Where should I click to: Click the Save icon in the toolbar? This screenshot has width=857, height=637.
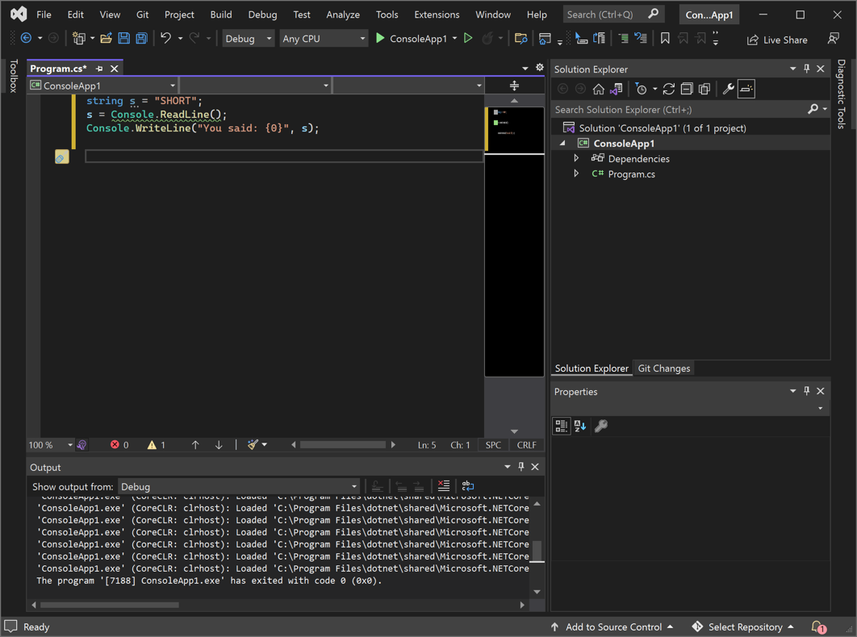click(x=124, y=38)
